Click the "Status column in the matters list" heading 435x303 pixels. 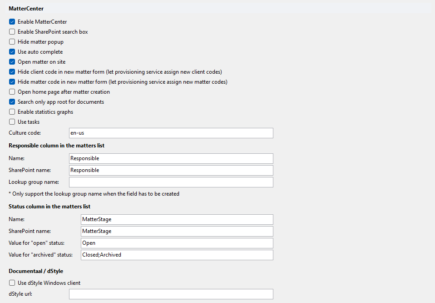point(49,207)
